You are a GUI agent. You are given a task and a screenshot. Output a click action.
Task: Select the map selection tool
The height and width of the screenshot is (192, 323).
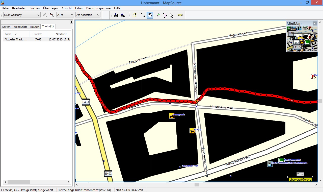coord(134,15)
